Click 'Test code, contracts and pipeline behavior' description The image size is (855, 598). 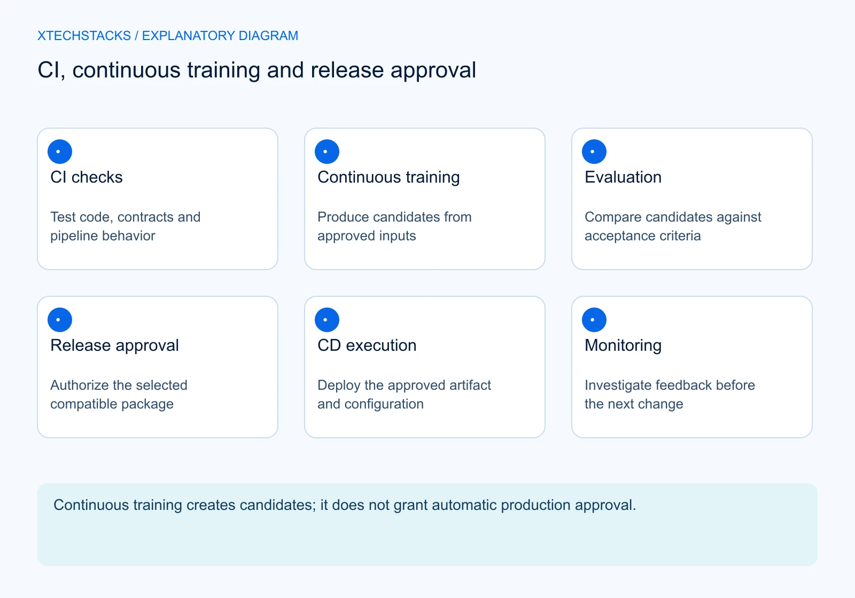126,226
